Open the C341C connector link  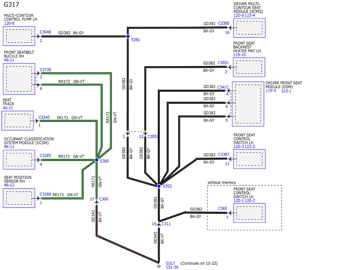point(223,87)
